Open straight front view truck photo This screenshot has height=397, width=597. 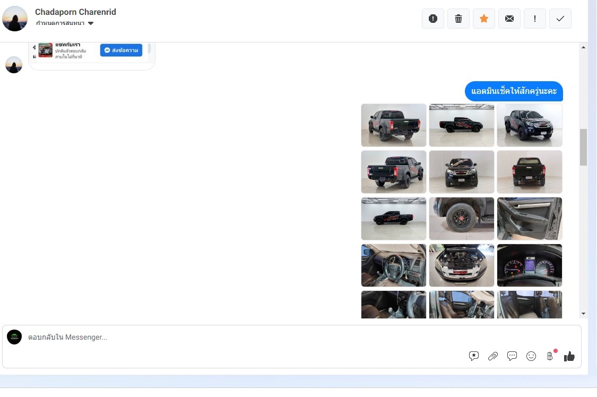pos(462,172)
